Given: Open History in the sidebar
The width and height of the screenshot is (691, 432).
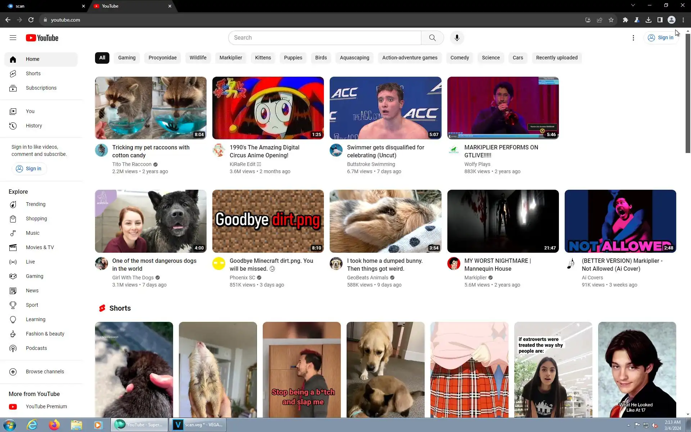Looking at the screenshot, I should (33, 126).
